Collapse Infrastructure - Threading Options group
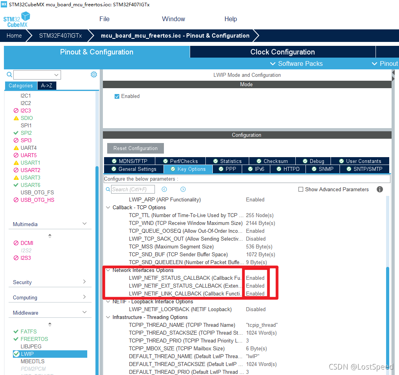Image resolution: width=399 pixels, height=375 pixels. [108, 317]
